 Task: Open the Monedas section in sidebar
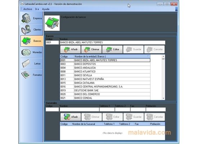tap(32, 52)
